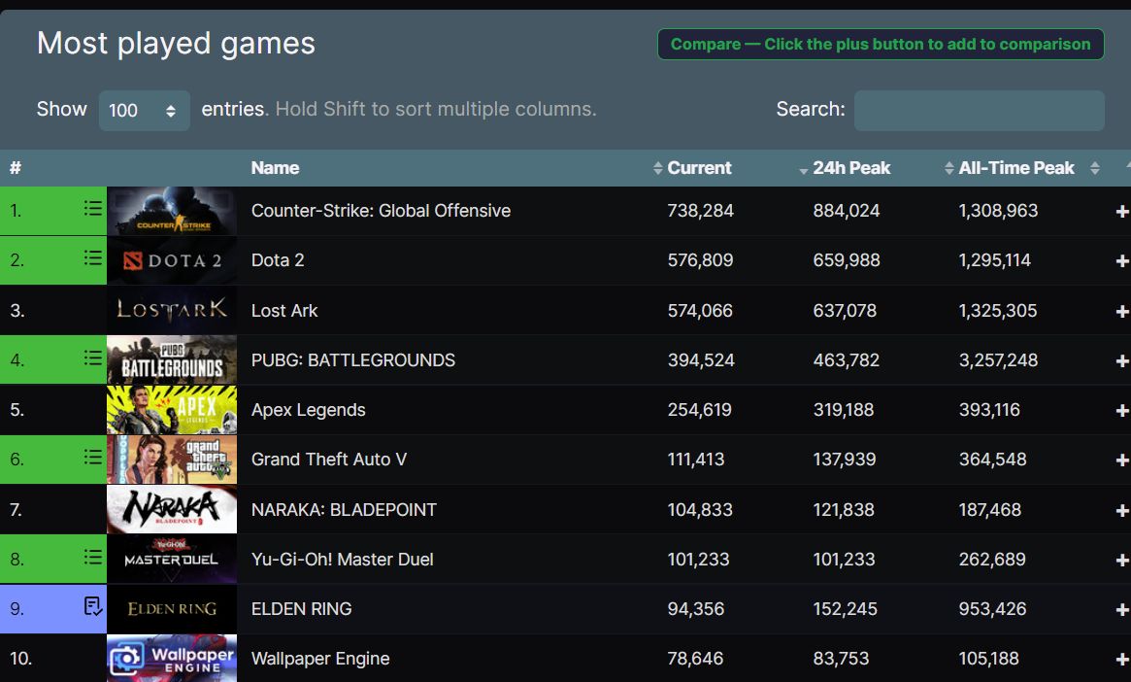Click the sort arrows beside the Name header
The height and width of the screenshot is (682, 1131).
pos(658,167)
